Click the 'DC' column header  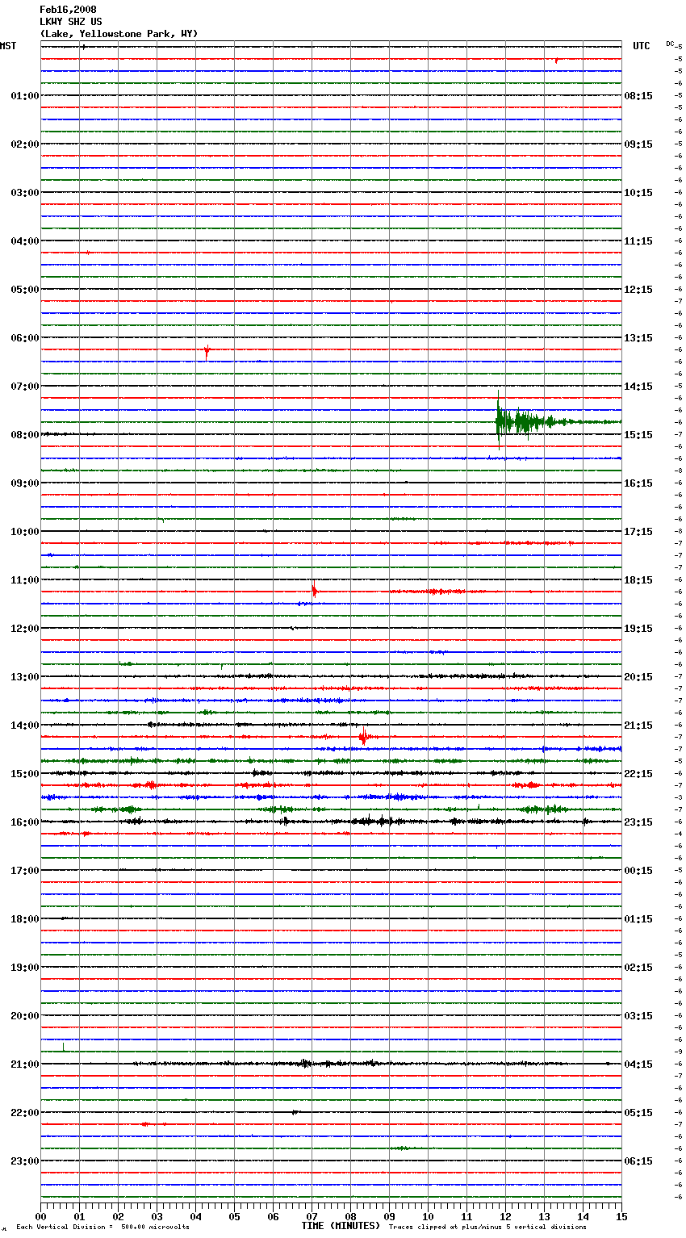coord(670,44)
